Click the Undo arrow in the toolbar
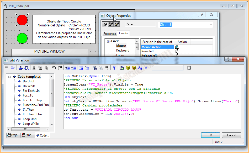 point(54,68)
